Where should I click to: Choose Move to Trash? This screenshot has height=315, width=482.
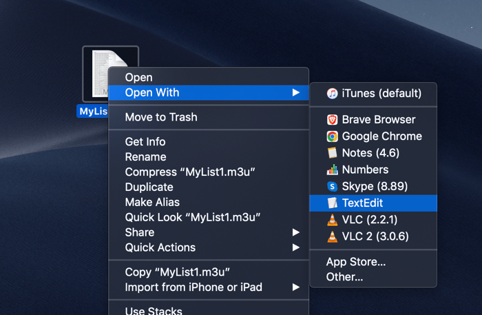[161, 117]
